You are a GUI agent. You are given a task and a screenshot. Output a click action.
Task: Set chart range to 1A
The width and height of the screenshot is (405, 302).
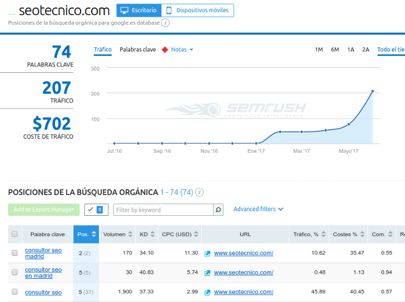coord(351,50)
